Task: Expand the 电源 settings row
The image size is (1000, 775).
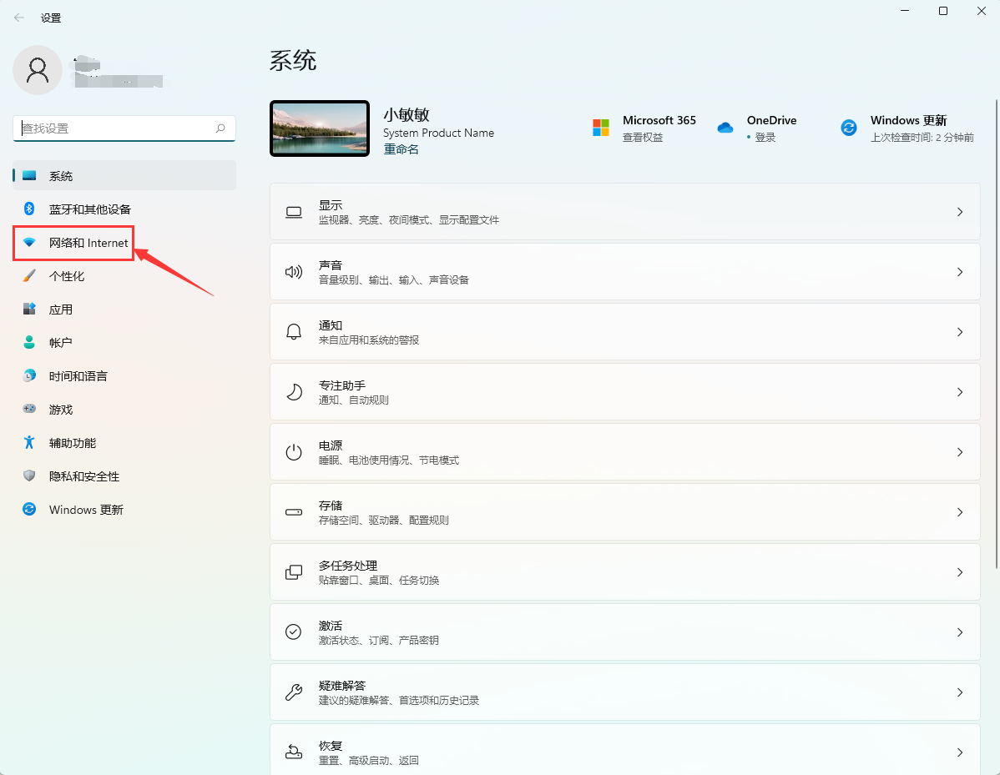Action: tap(959, 451)
